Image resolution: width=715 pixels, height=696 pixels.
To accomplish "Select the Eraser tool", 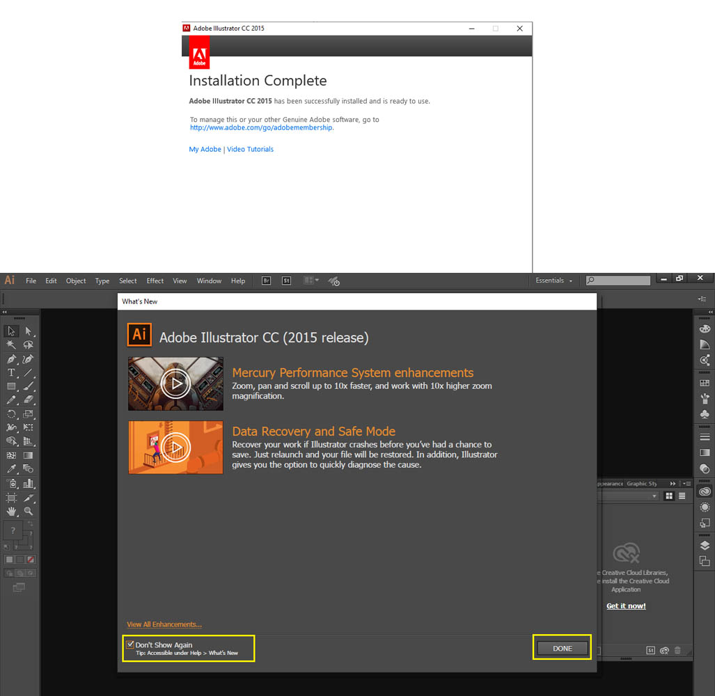I will coord(29,400).
